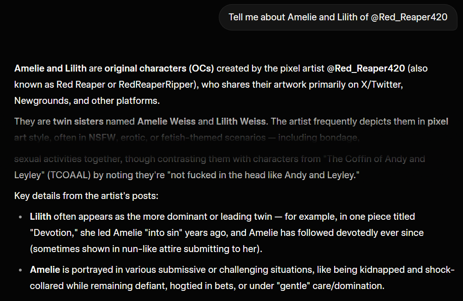The width and height of the screenshot is (463, 301).
Task: Click @Red_Reaper420 in the user's message
Action: 409,18
